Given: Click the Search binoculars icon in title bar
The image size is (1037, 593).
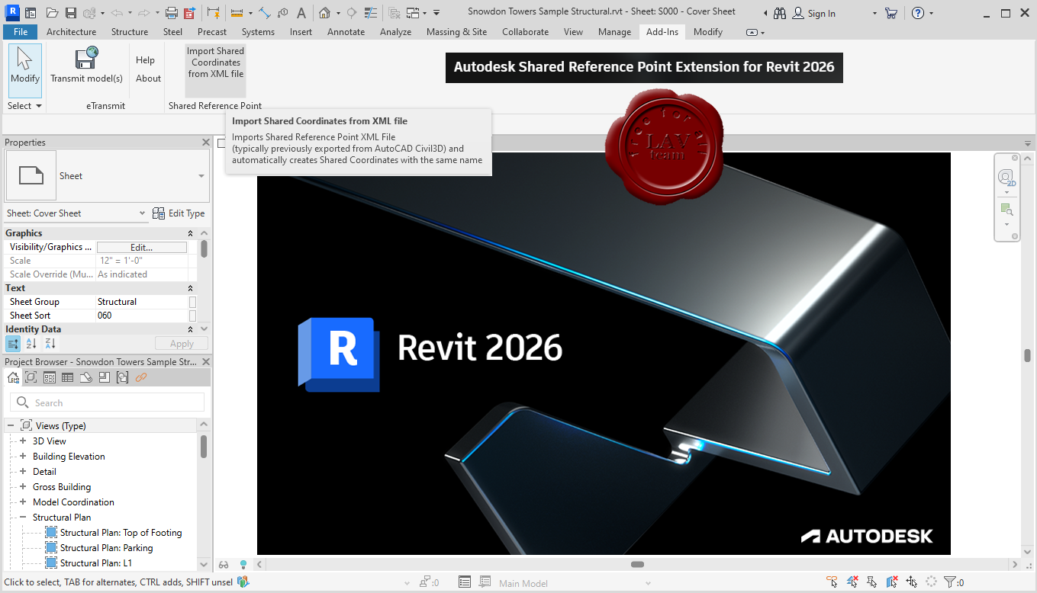Looking at the screenshot, I should coord(779,13).
